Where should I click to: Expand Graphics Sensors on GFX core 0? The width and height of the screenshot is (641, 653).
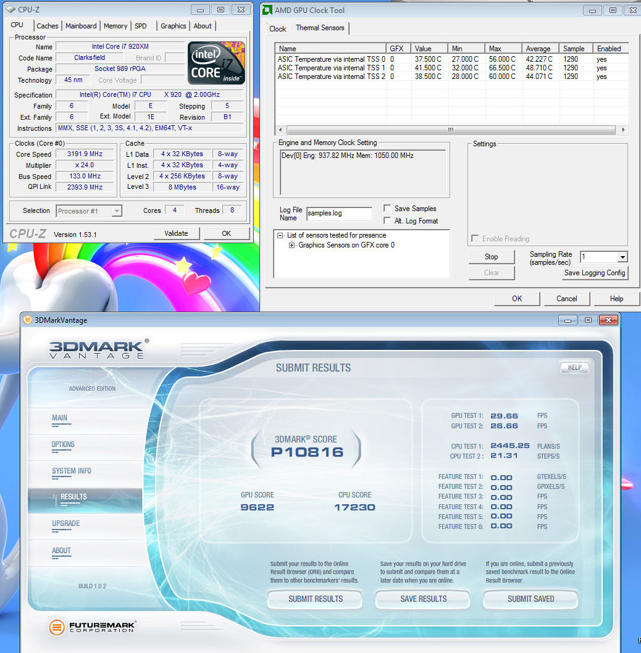tap(291, 245)
